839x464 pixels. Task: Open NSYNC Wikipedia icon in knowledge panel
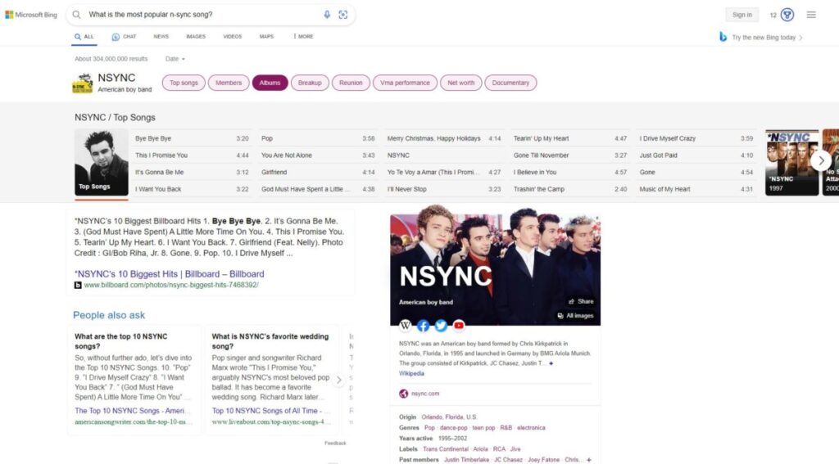click(x=405, y=325)
